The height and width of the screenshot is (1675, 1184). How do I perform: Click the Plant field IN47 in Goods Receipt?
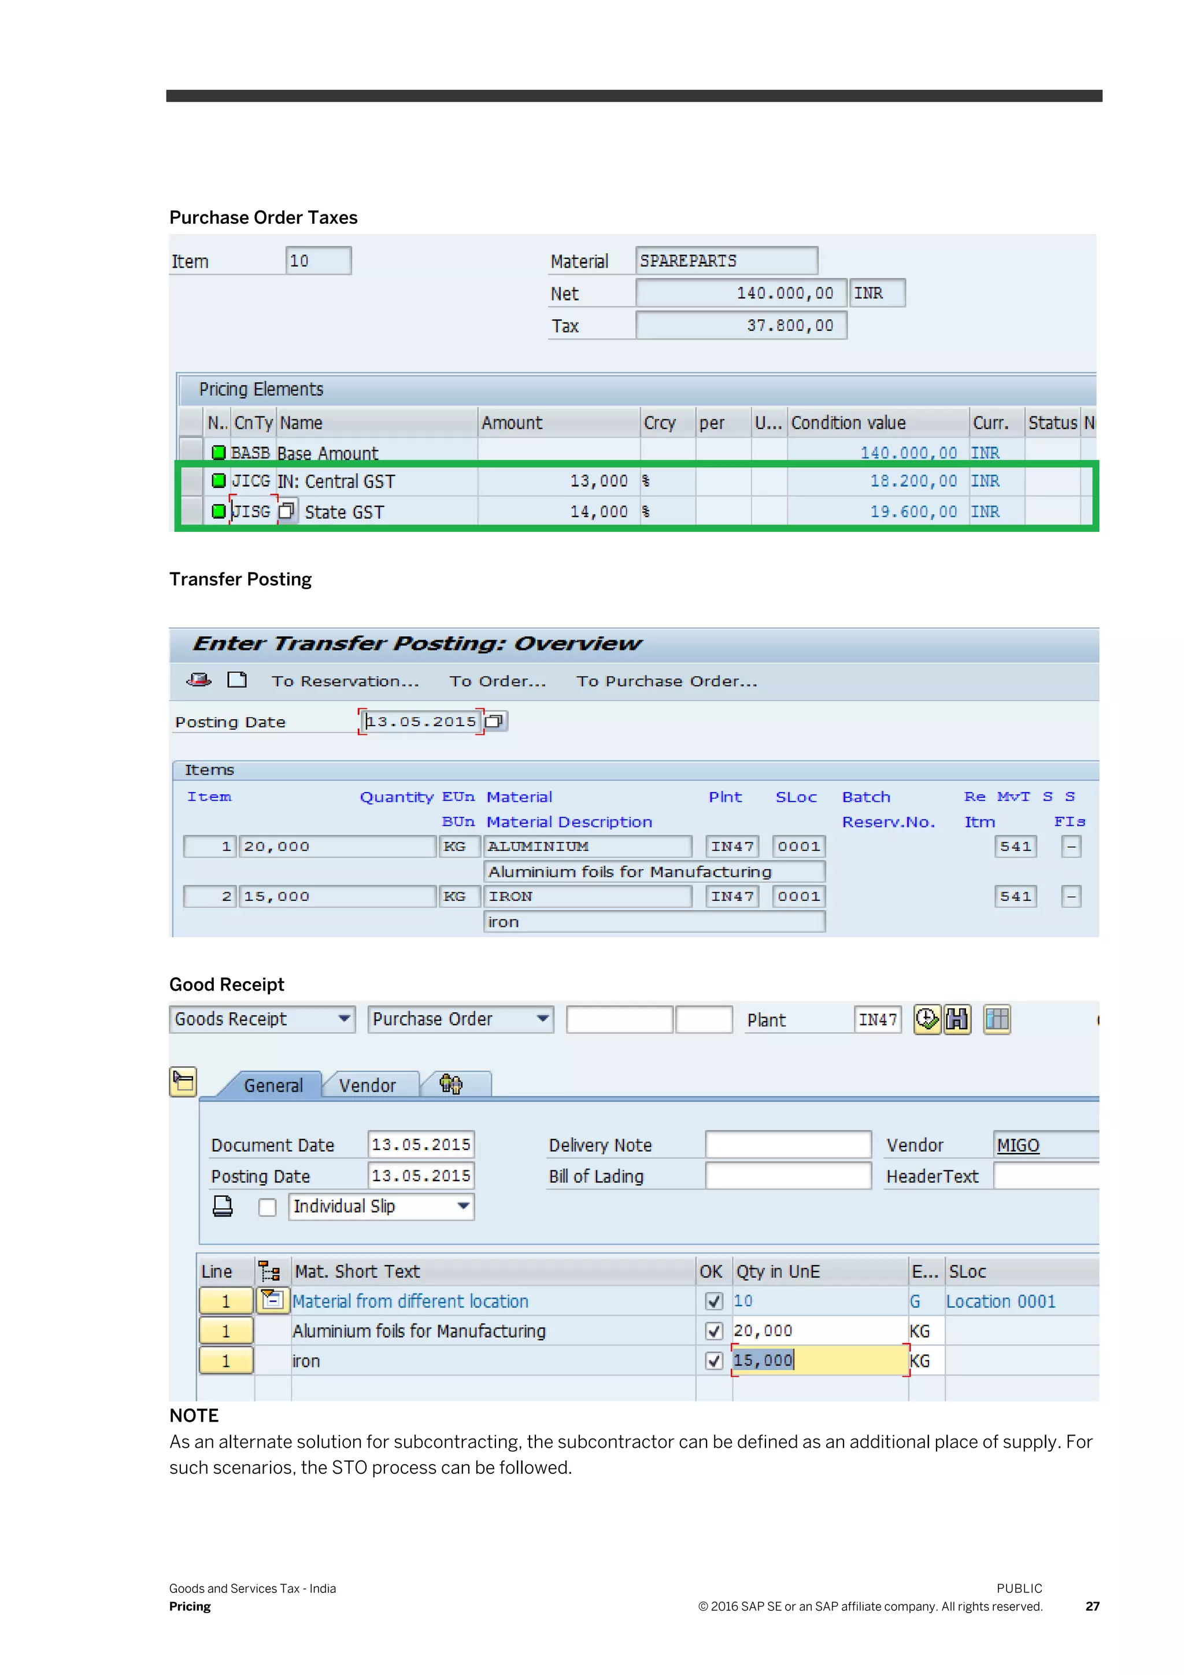click(878, 1019)
